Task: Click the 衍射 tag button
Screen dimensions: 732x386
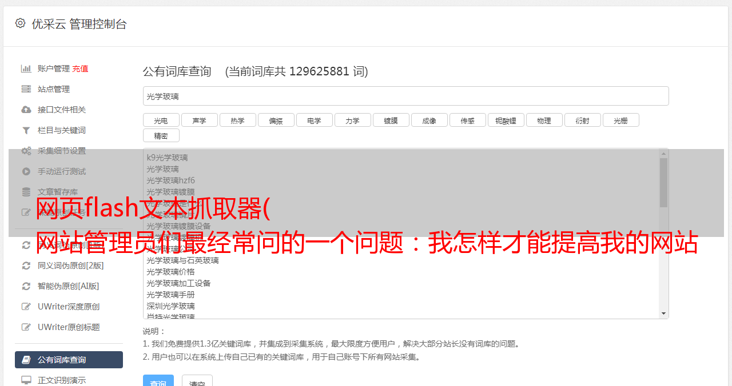Action: pyautogui.click(x=582, y=120)
